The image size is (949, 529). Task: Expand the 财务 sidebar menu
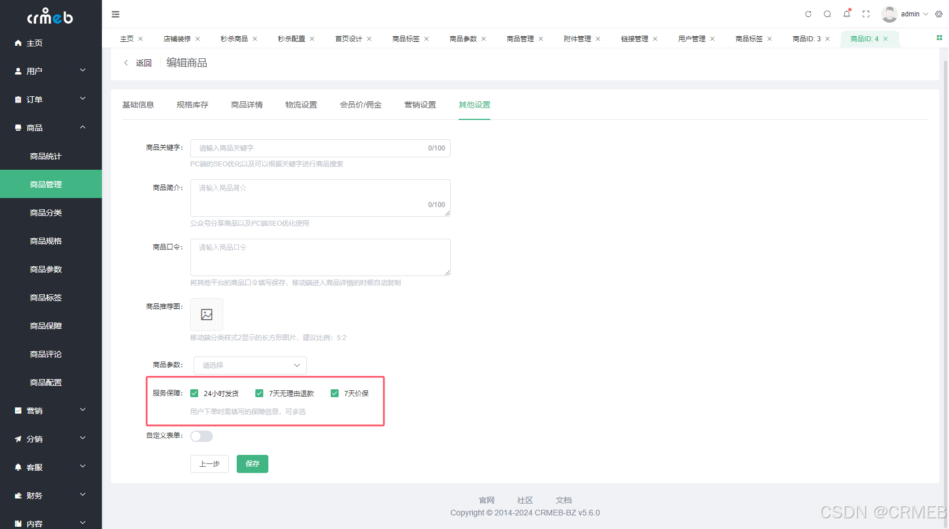(51, 496)
